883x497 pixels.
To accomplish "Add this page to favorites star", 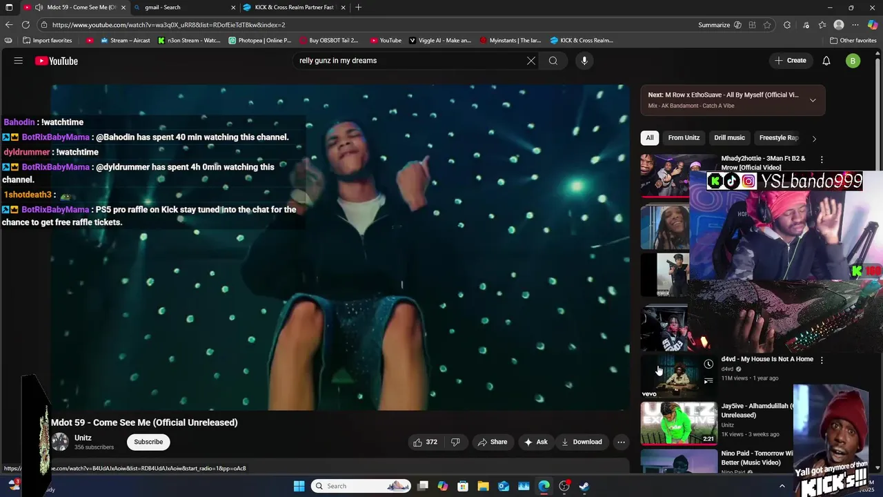I will tap(767, 25).
